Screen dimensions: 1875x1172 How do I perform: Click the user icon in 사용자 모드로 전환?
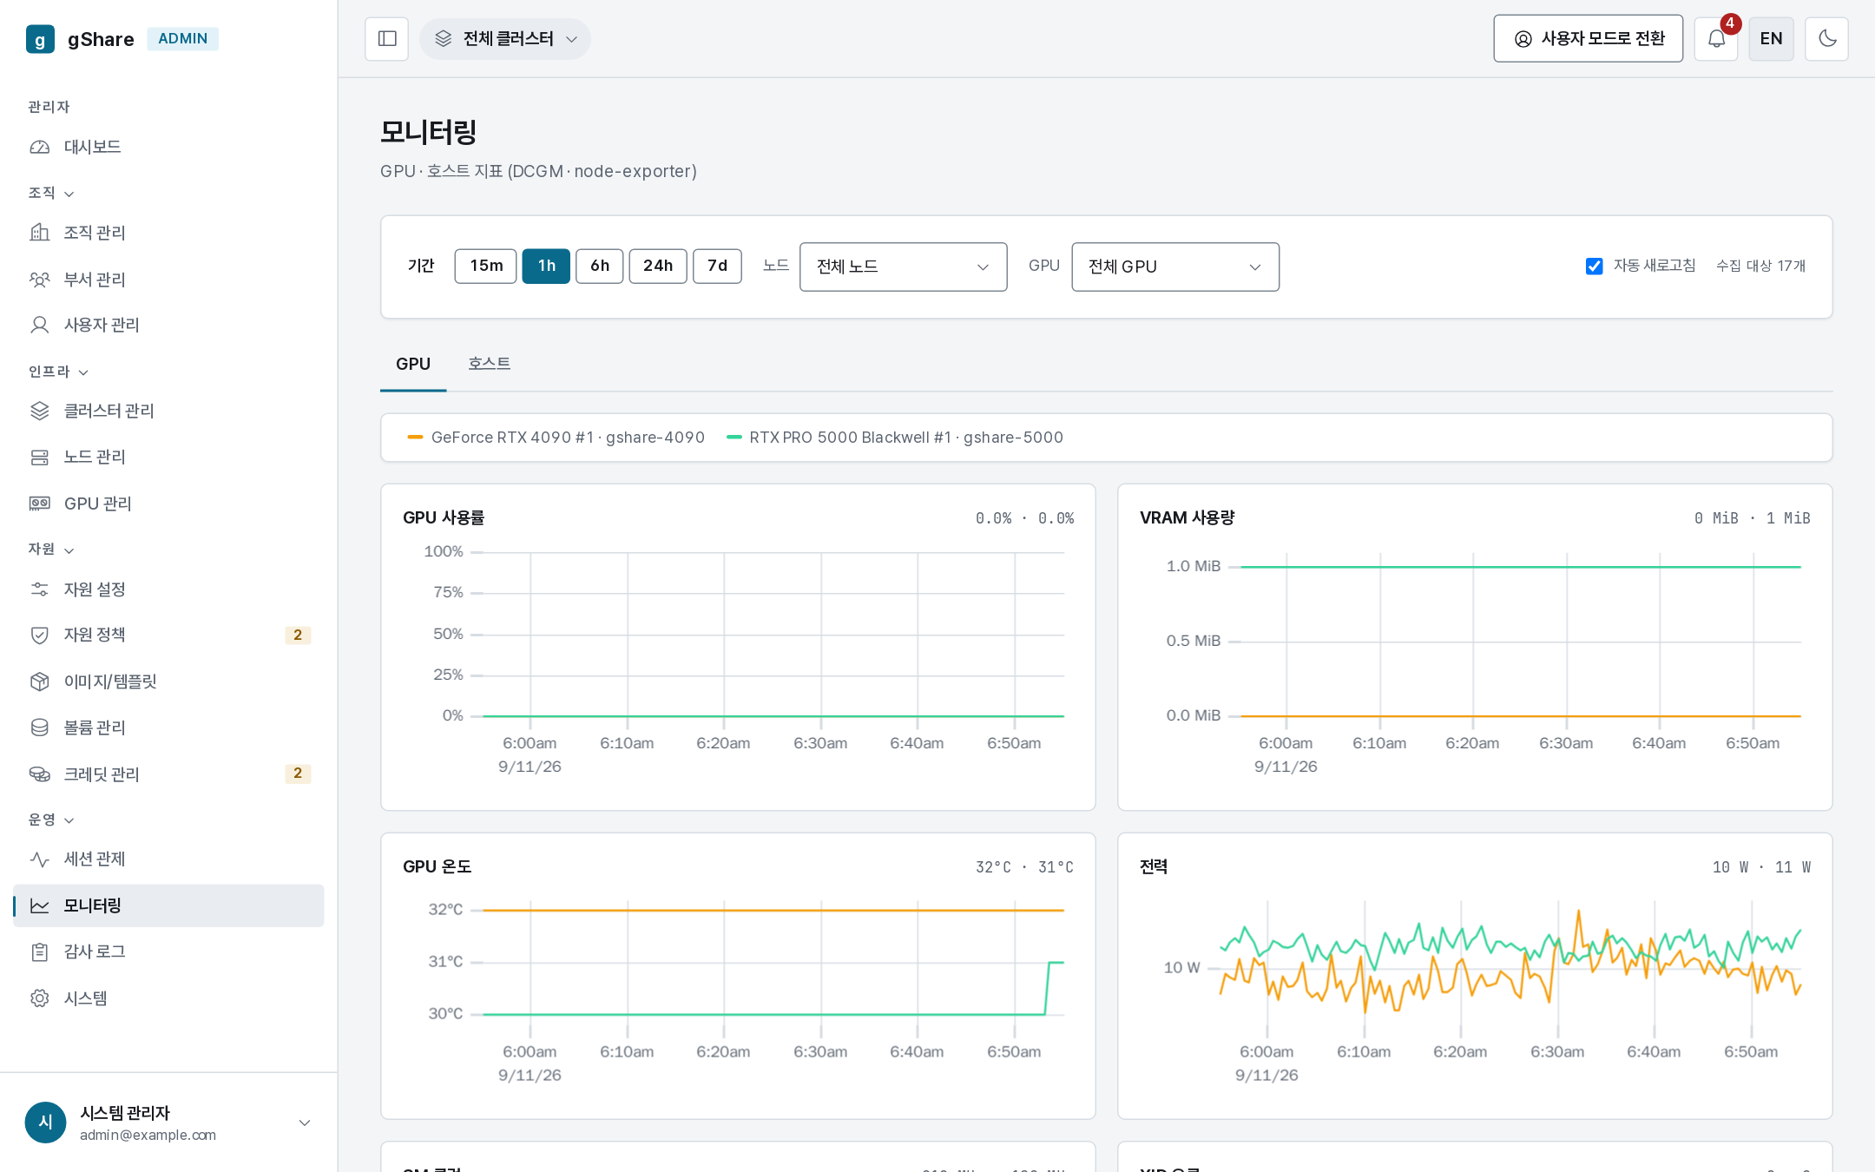click(x=1523, y=39)
